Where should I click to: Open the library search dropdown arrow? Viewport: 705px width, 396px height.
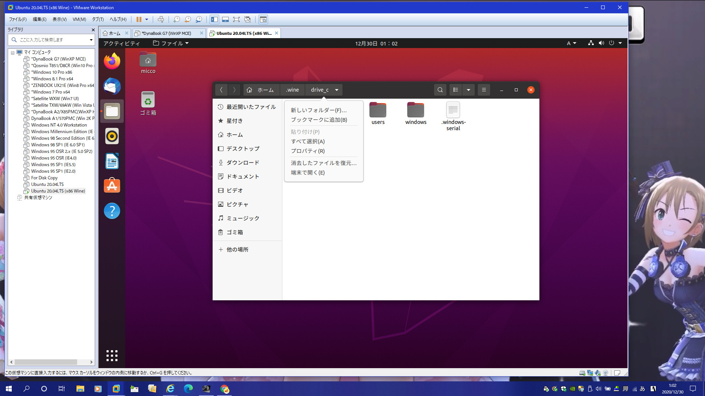[x=91, y=40]
